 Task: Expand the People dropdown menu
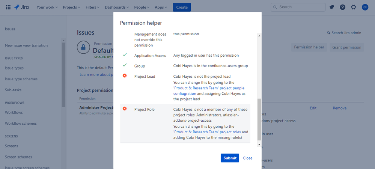[142, 7]
